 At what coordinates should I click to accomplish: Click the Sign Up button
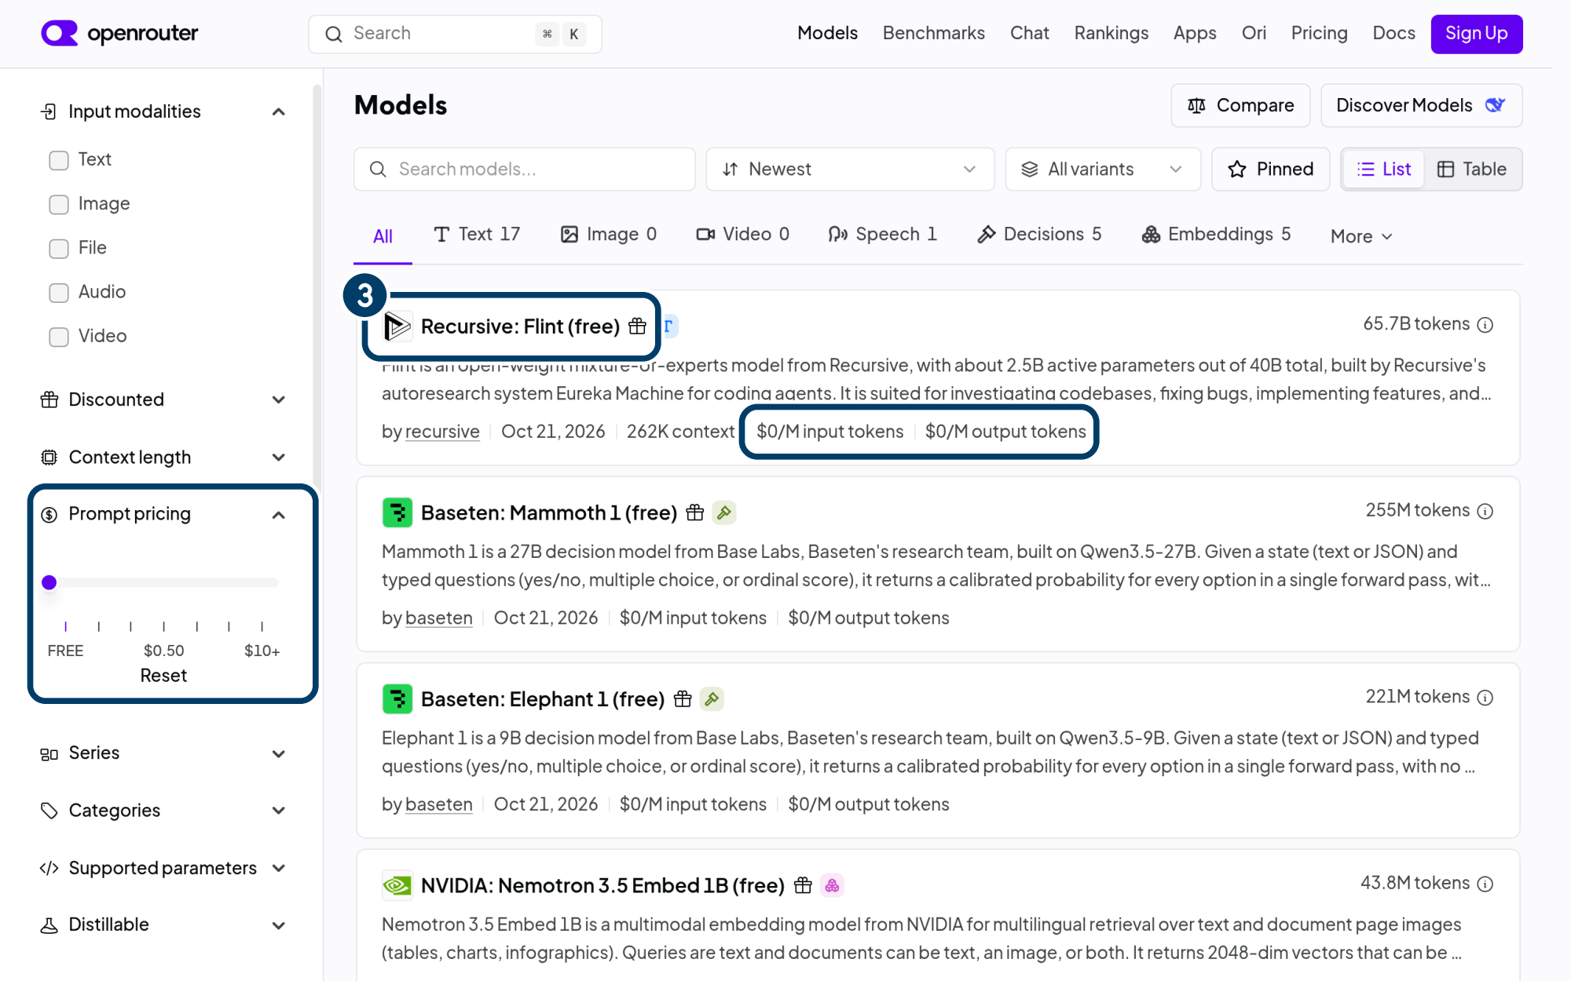[1476, 34]
